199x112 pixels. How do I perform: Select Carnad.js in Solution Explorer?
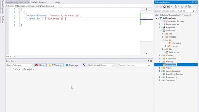click(177, 43)
